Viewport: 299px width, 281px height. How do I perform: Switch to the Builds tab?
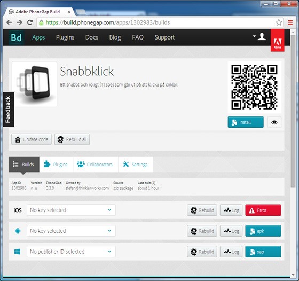[x=24, y=164]
